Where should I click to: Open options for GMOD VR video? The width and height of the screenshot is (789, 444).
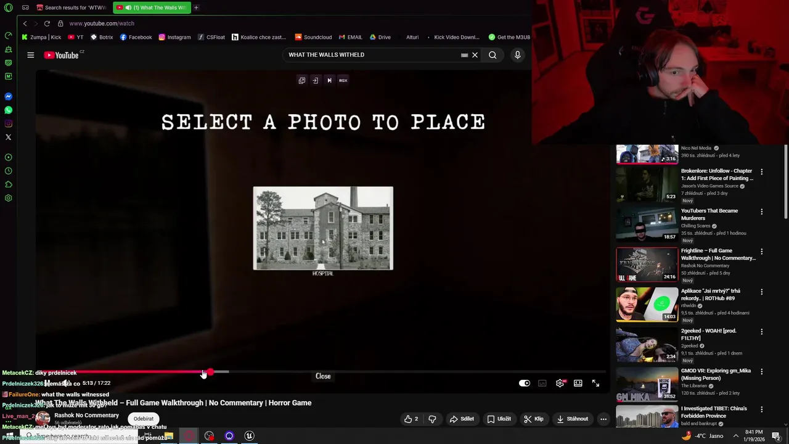coord(761,372)
